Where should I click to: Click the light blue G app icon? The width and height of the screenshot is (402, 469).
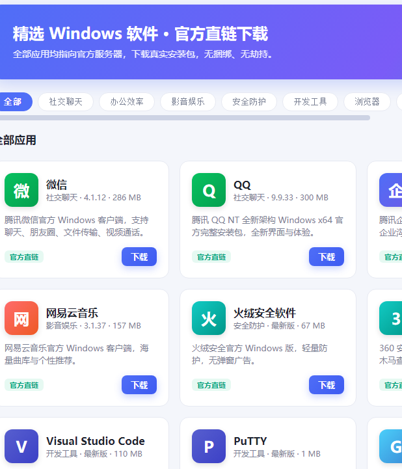click(391, 446)
